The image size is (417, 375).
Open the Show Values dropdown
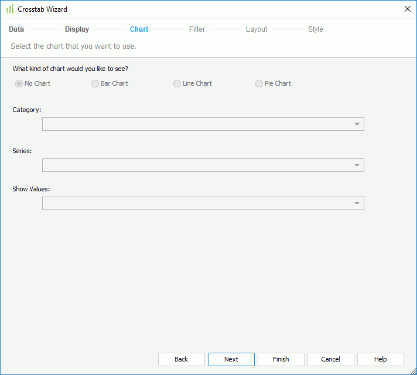[x=203, y=204]
